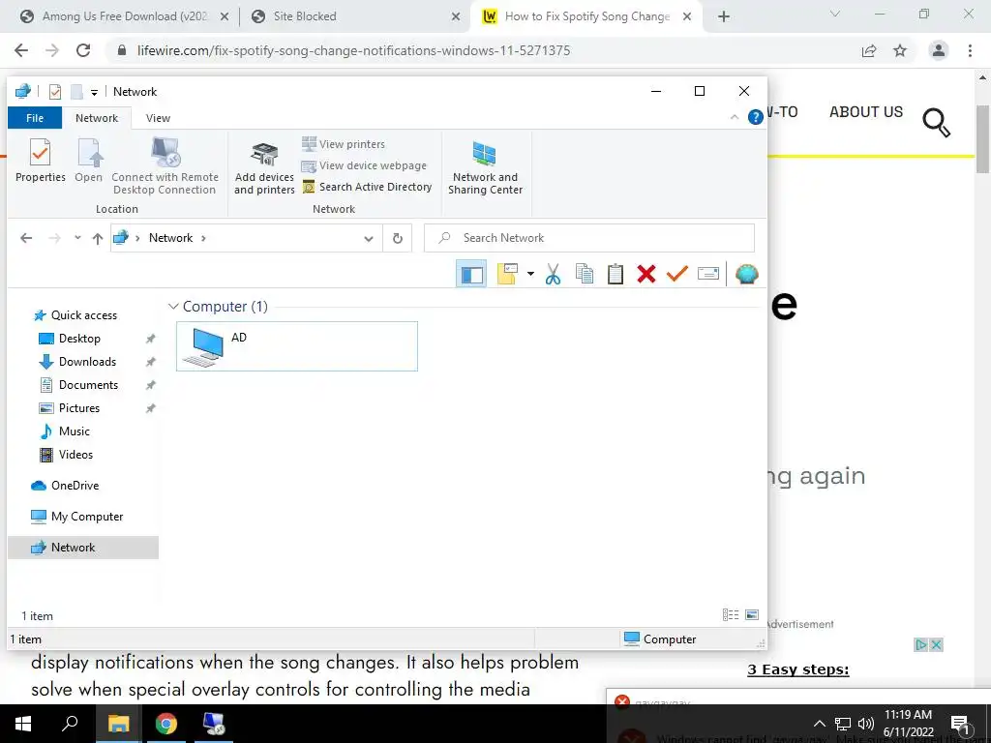The image size is (991, 743).
Task: Click the orange checkmark icon
Action: [x=676, y=274]
